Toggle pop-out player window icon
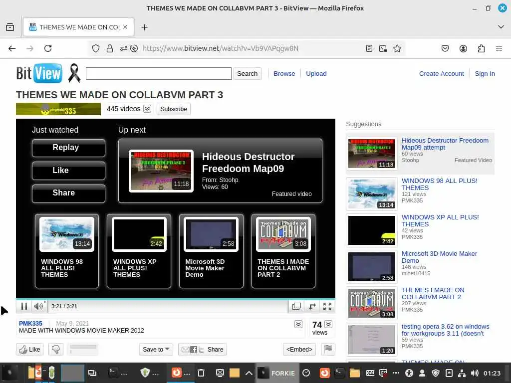 [296, 306]
